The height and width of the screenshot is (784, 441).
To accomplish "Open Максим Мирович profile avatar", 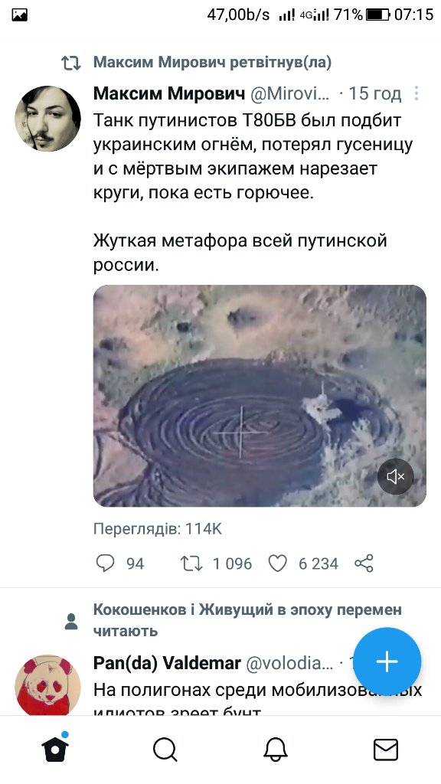I will point(48,119).
